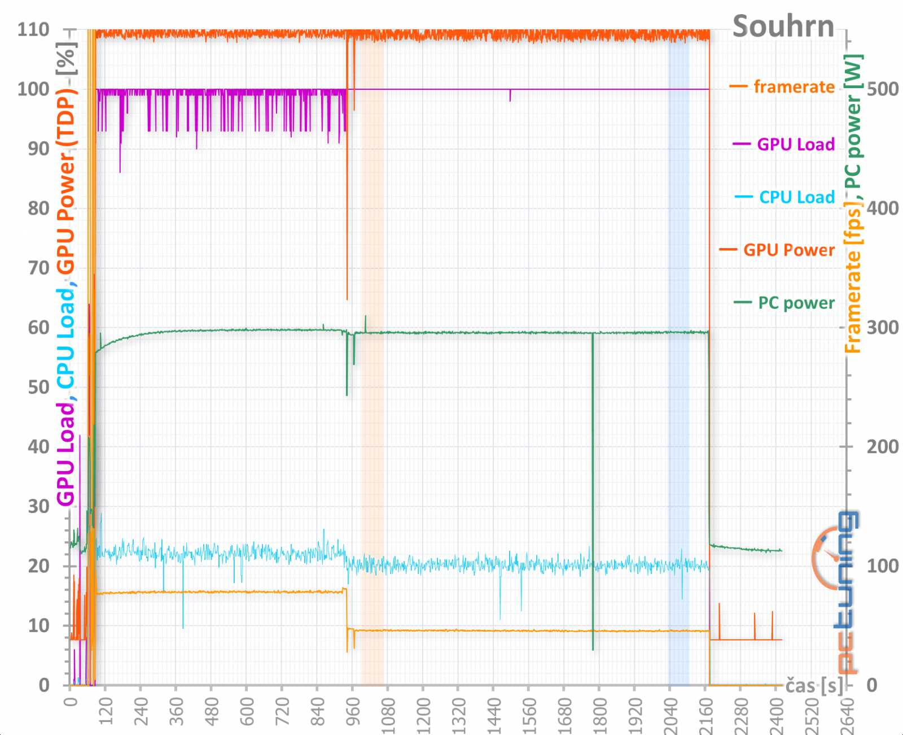Select the 'PC power' legend entry

click(796, 303)
